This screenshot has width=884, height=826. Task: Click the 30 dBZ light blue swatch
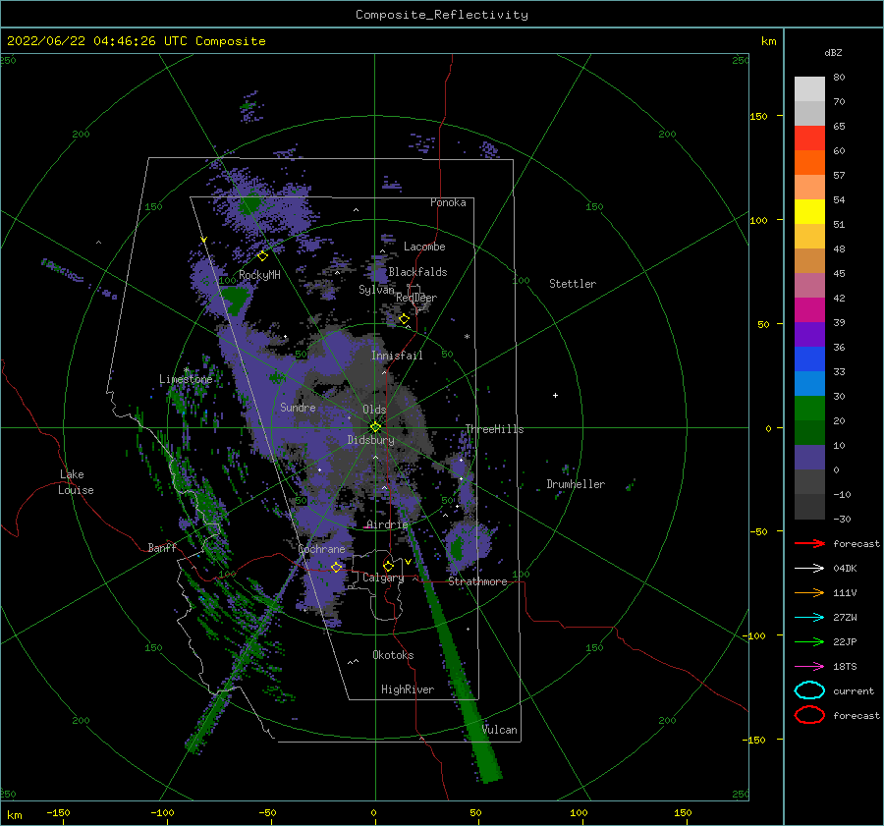coord(809,383)
